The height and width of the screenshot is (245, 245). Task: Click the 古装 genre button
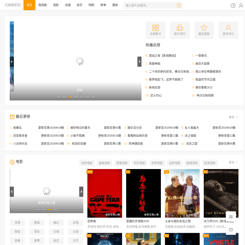coord(76,232)
